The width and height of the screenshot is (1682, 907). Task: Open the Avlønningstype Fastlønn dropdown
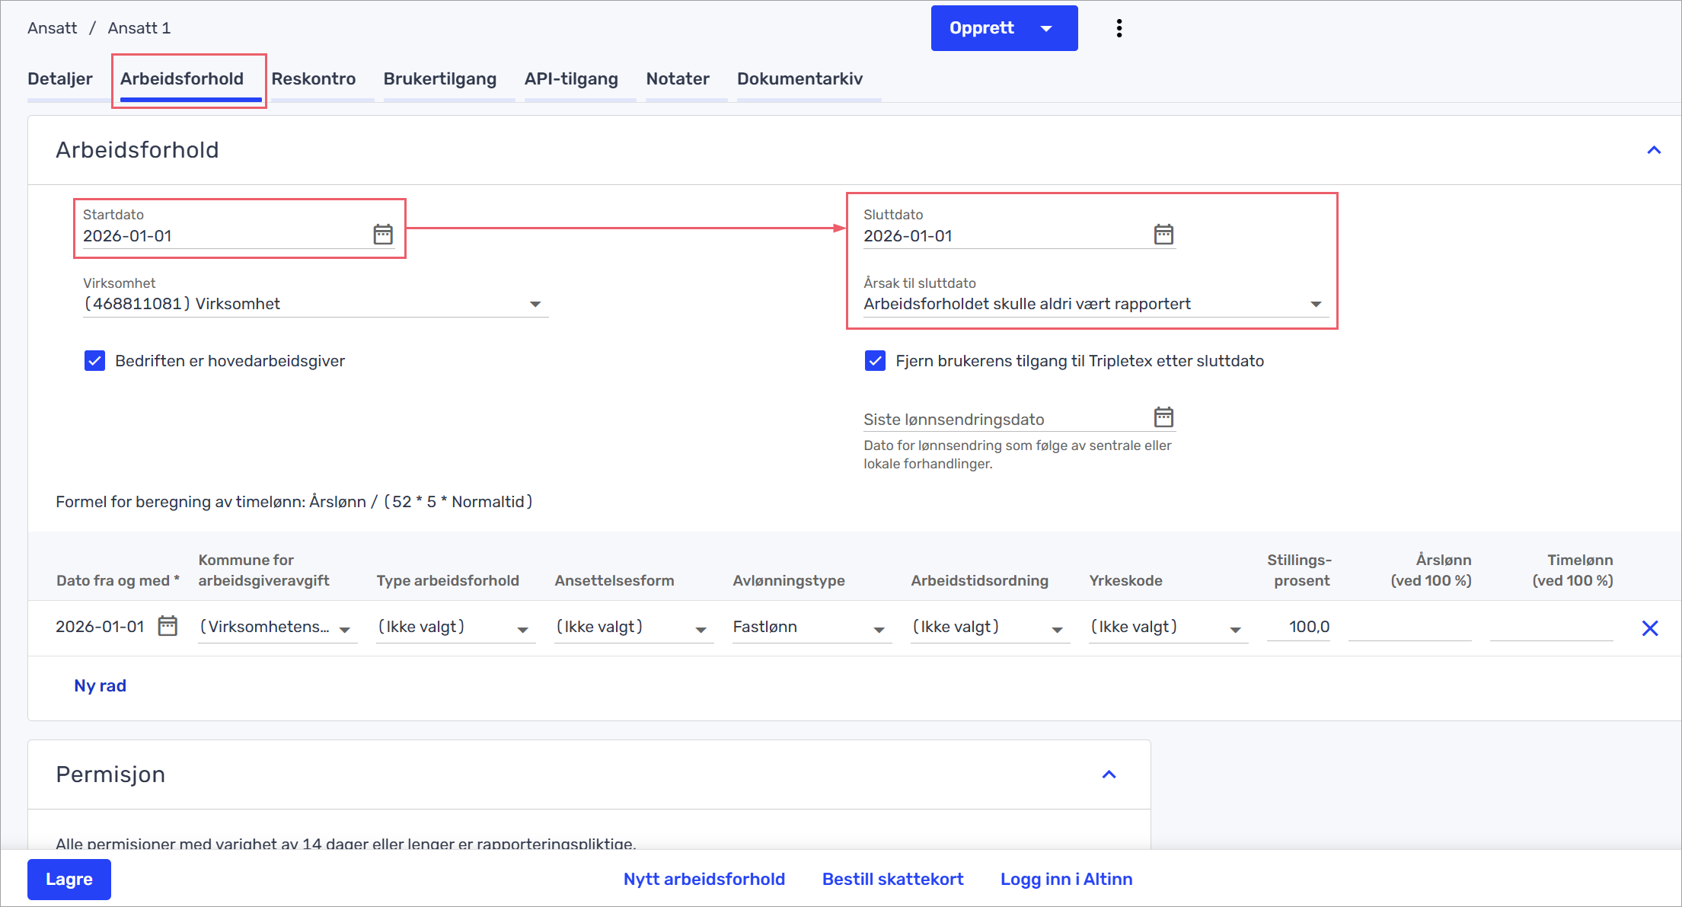810,628
